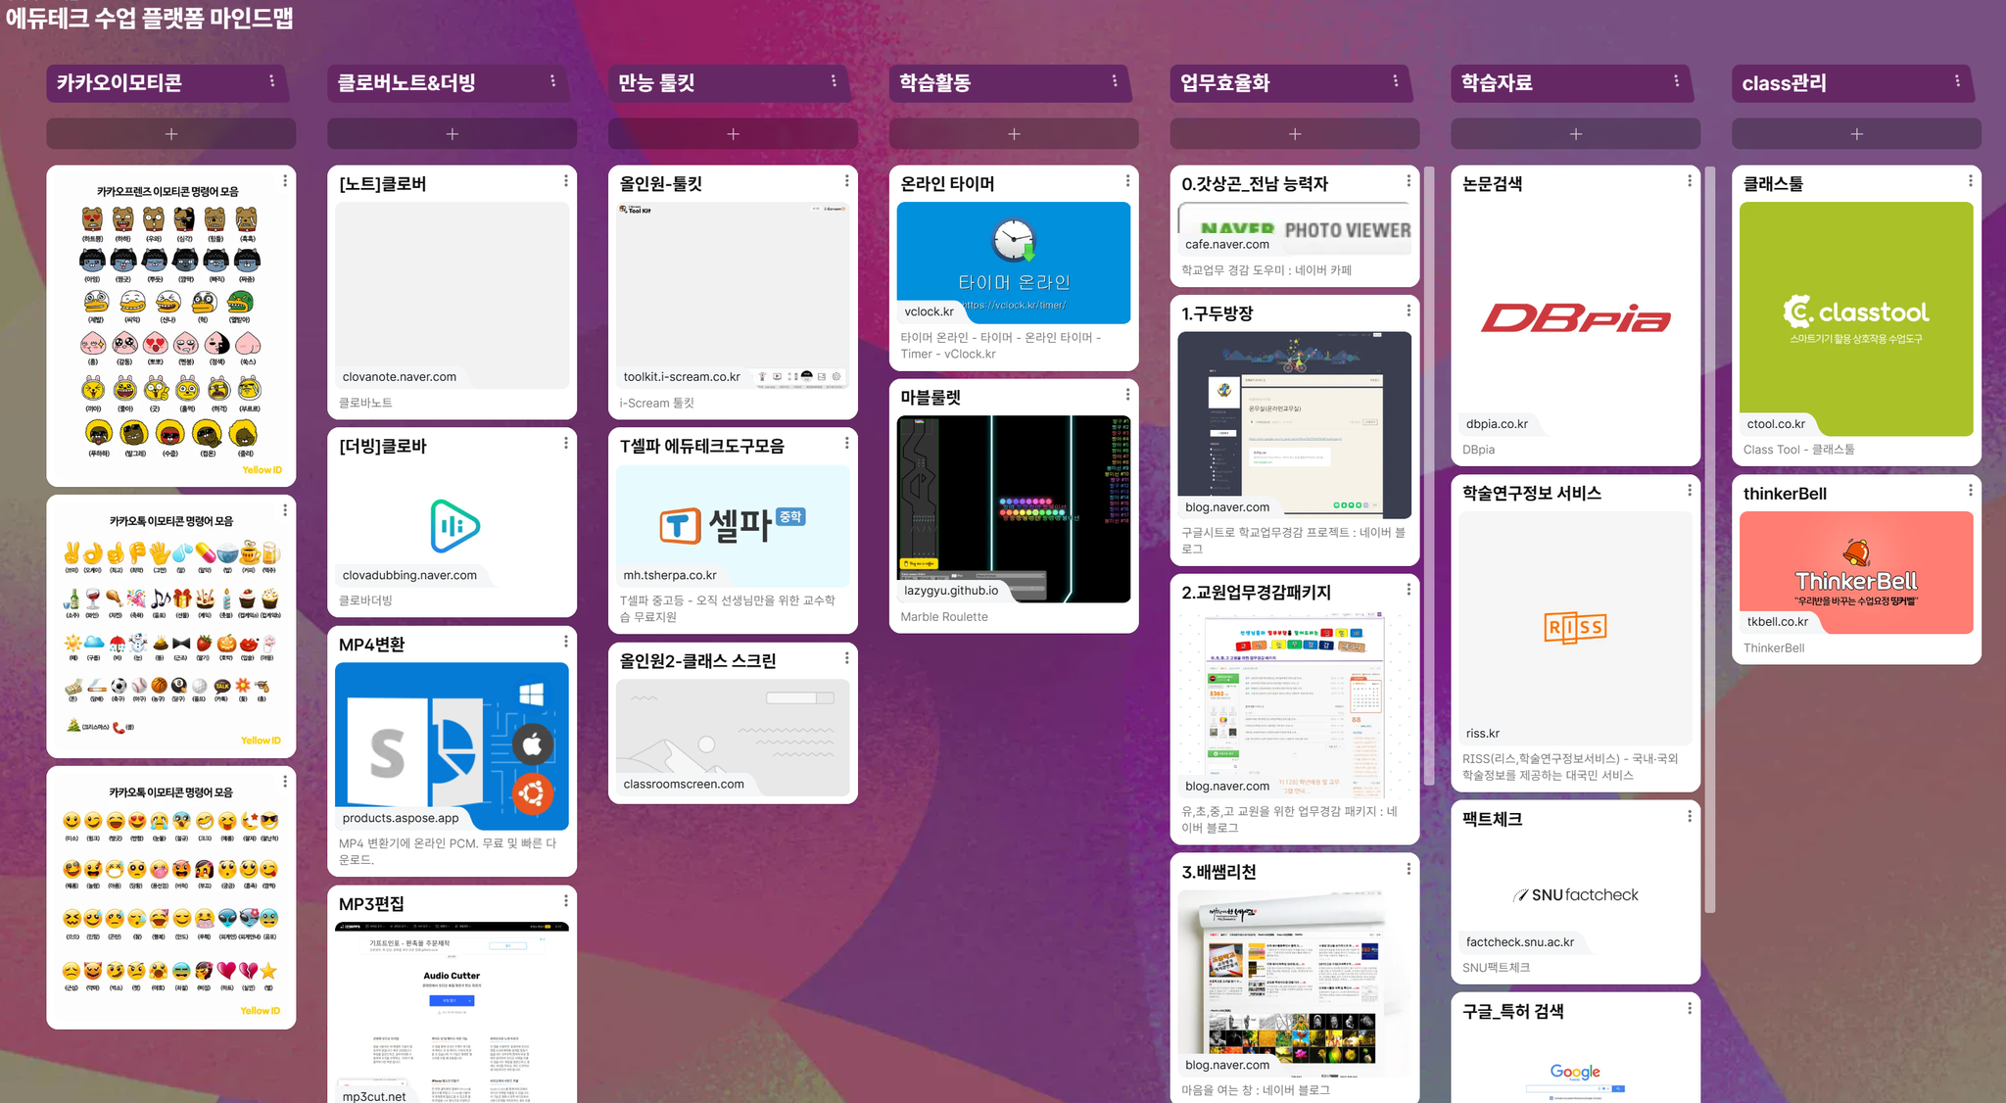Click the 에듀테크 수업 플랫폼 마인드맵 title
Image resolution: width=2006 pixels, height=1103 pixels.
click(150, 18)
